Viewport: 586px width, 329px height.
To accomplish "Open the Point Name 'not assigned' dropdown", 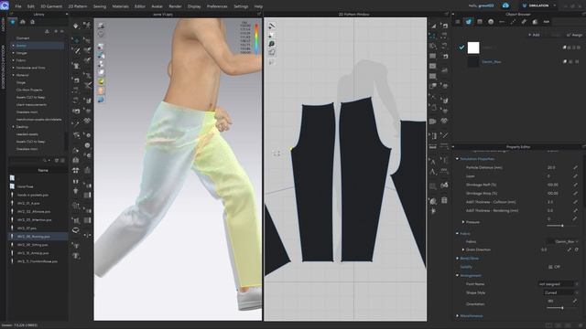I will coord(559,284).
